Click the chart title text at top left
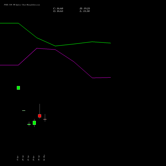Screen dimensions: 166x166 pyautogui.click(x=22, y=5)
